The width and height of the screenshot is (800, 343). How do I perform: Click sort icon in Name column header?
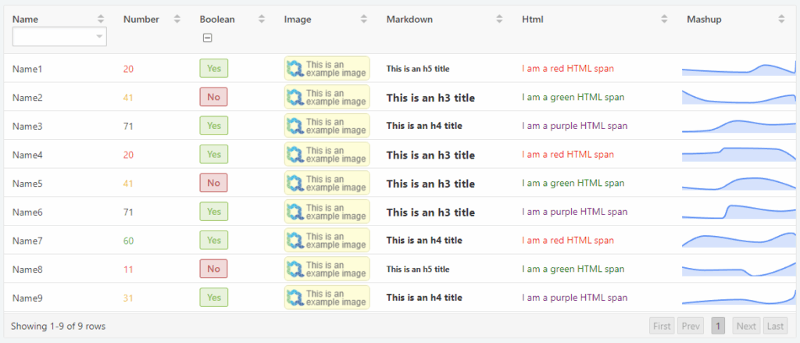(100, 19)
